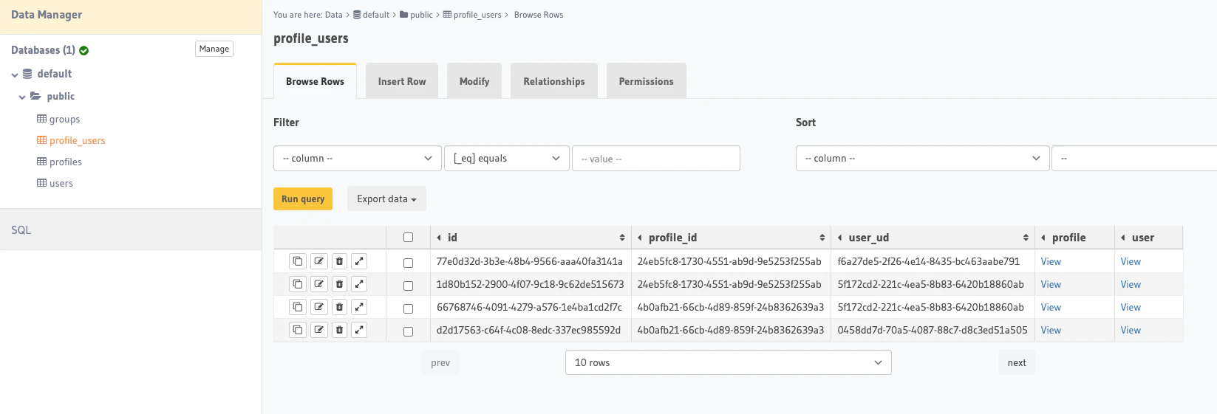Clone the row with id 77e0d32d
Viewport: 1217px width, 414px height.
pyautogui.click(x=297, y=261)
